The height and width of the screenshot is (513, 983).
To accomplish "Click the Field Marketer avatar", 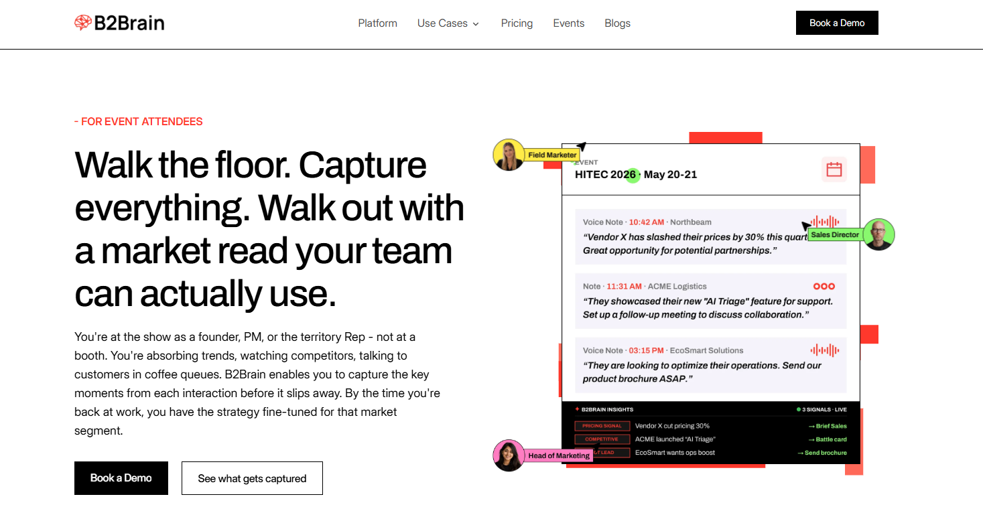I will [x=509, y=155].
